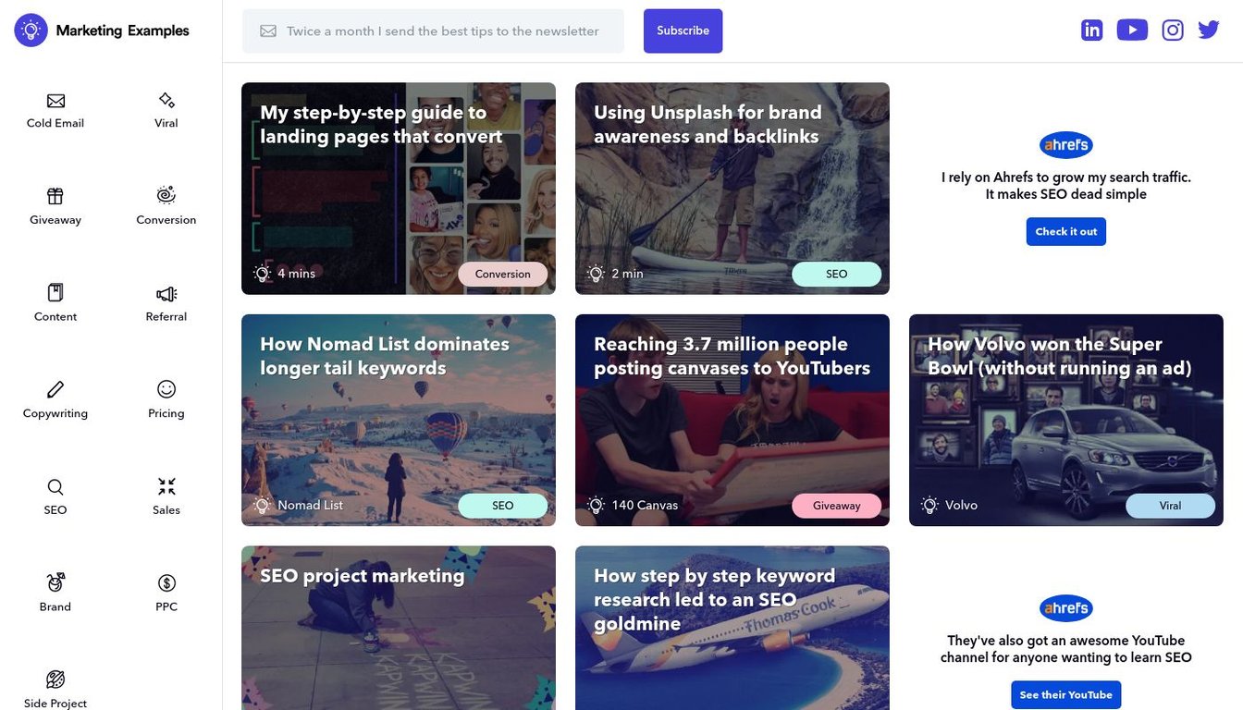This screenshot has height=710, width=1243.
Task: Select the Conversion category icon
Action: click(166, 195)
